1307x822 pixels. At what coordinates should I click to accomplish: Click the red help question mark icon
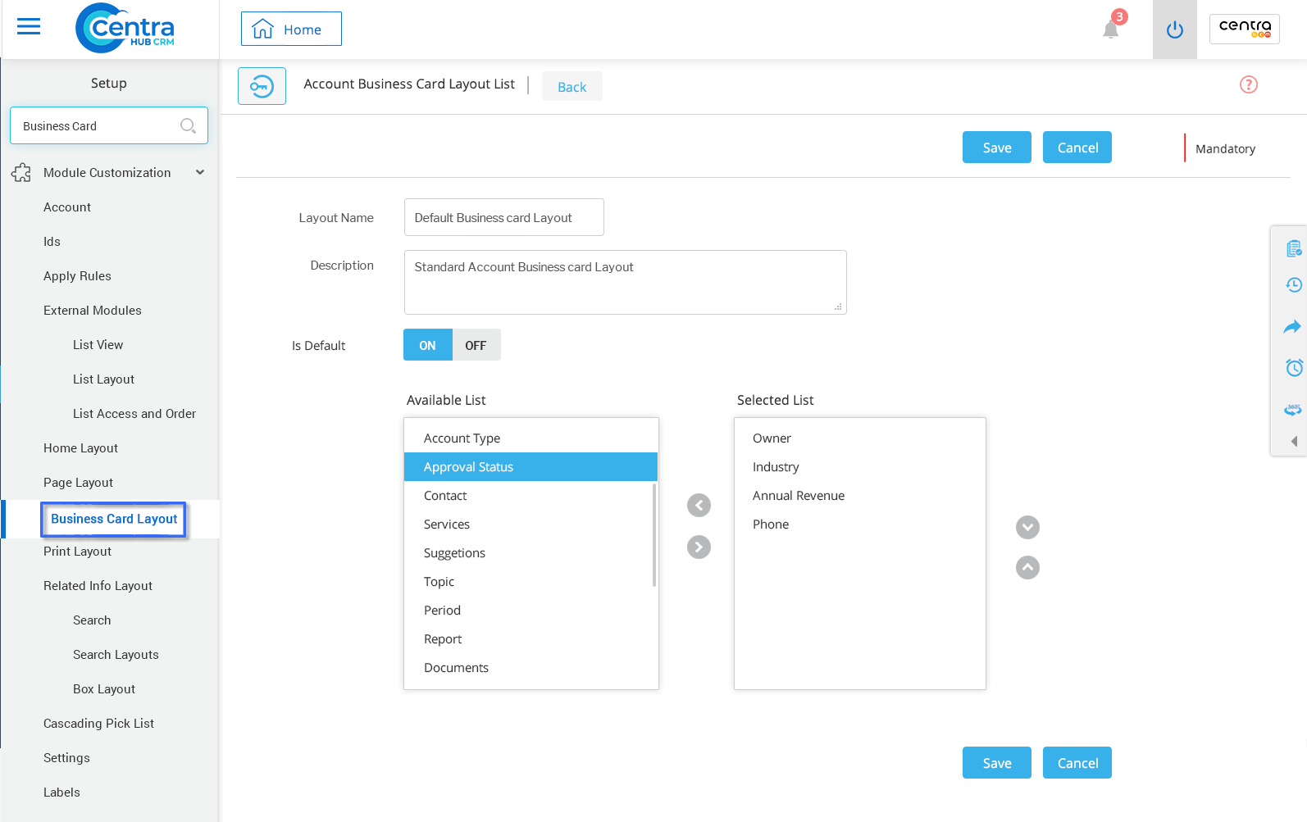pyautogui.click(x=1248, y=84)
